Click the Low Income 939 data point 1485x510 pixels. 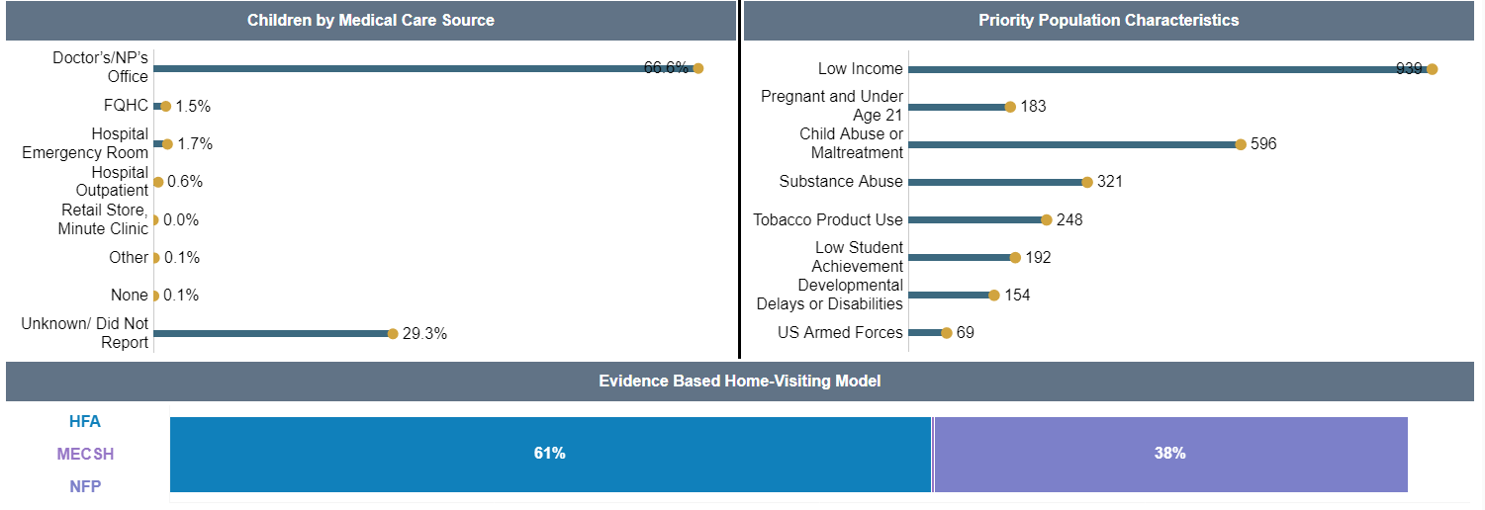click(x=1432, y=69)
